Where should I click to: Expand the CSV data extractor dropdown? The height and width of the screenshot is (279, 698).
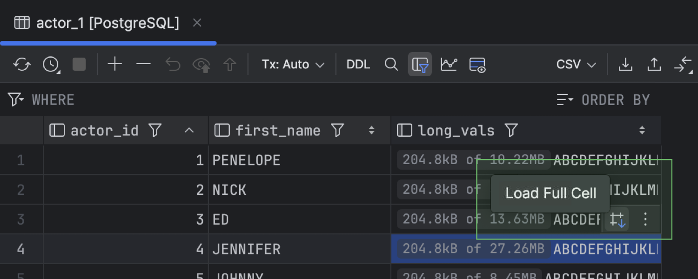576,64
